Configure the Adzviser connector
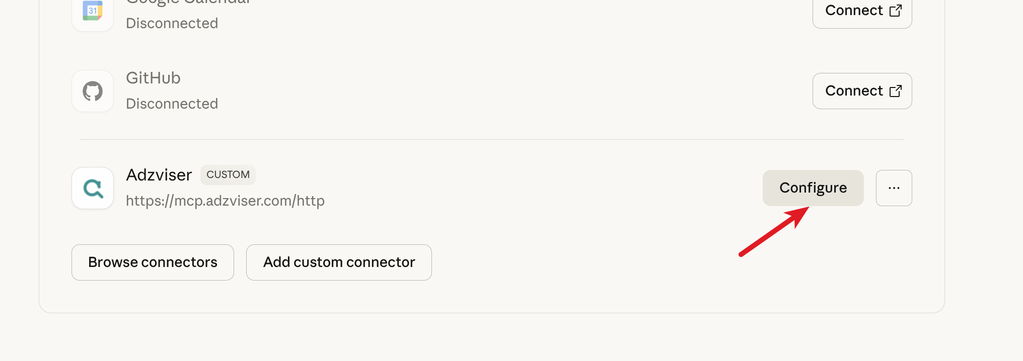This screenshot has width=1023, height=361. coord(813,188)
